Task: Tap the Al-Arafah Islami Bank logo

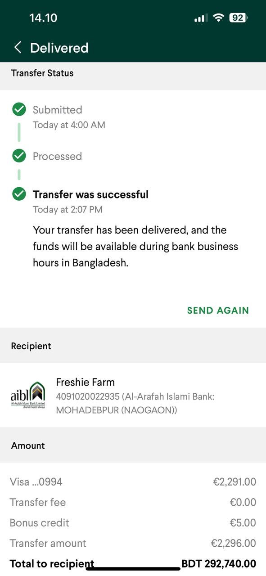Action: [28, 395]
